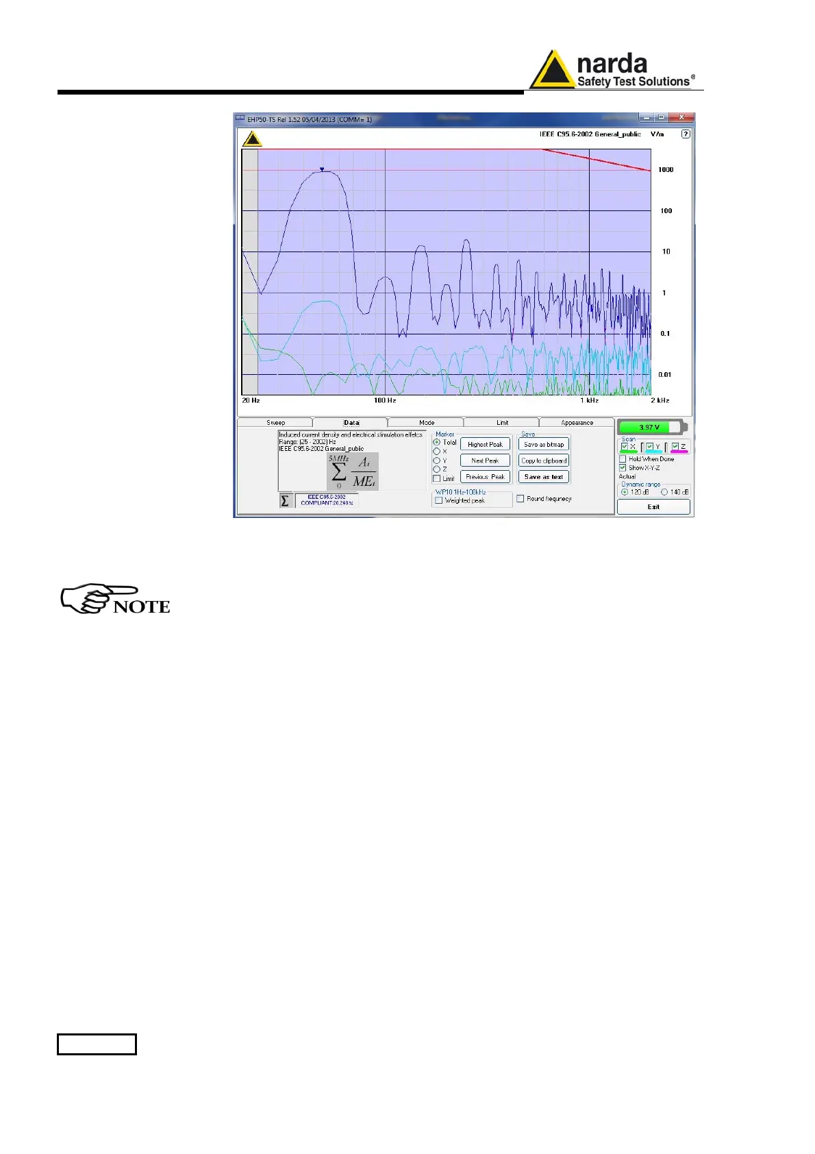This screenshot has width=815, height=1154.
Task: Click the 1000 value on the scale axis
Action: tap(666, 170)
